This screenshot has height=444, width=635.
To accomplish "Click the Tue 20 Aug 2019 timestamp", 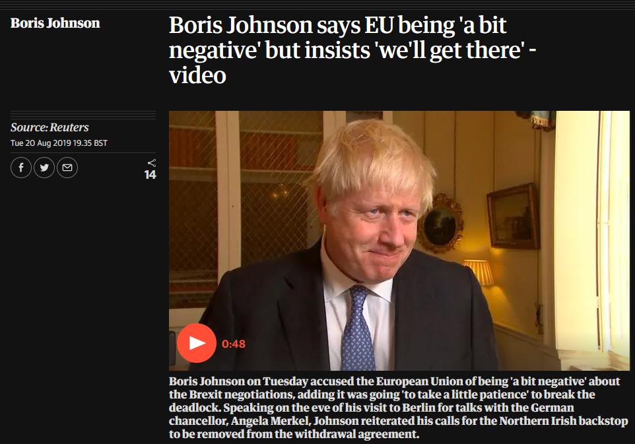I will (59, 143).
